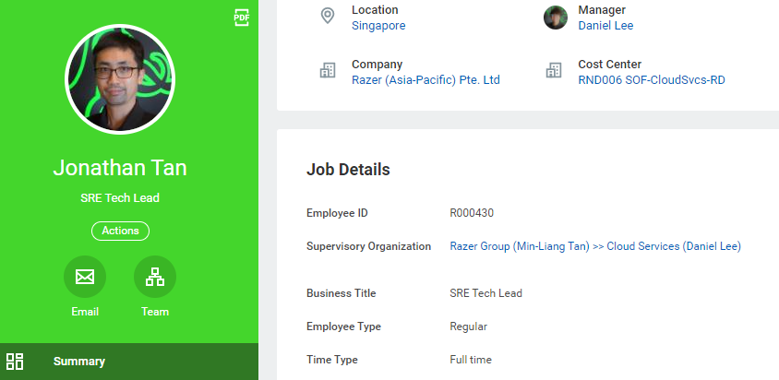The image size is (779, 380).
Task: Click the Location label
Action: click(x=375, y=10)
